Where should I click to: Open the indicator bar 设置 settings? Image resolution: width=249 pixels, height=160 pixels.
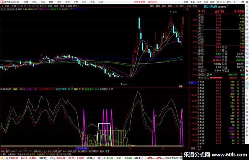click(107, 151)
